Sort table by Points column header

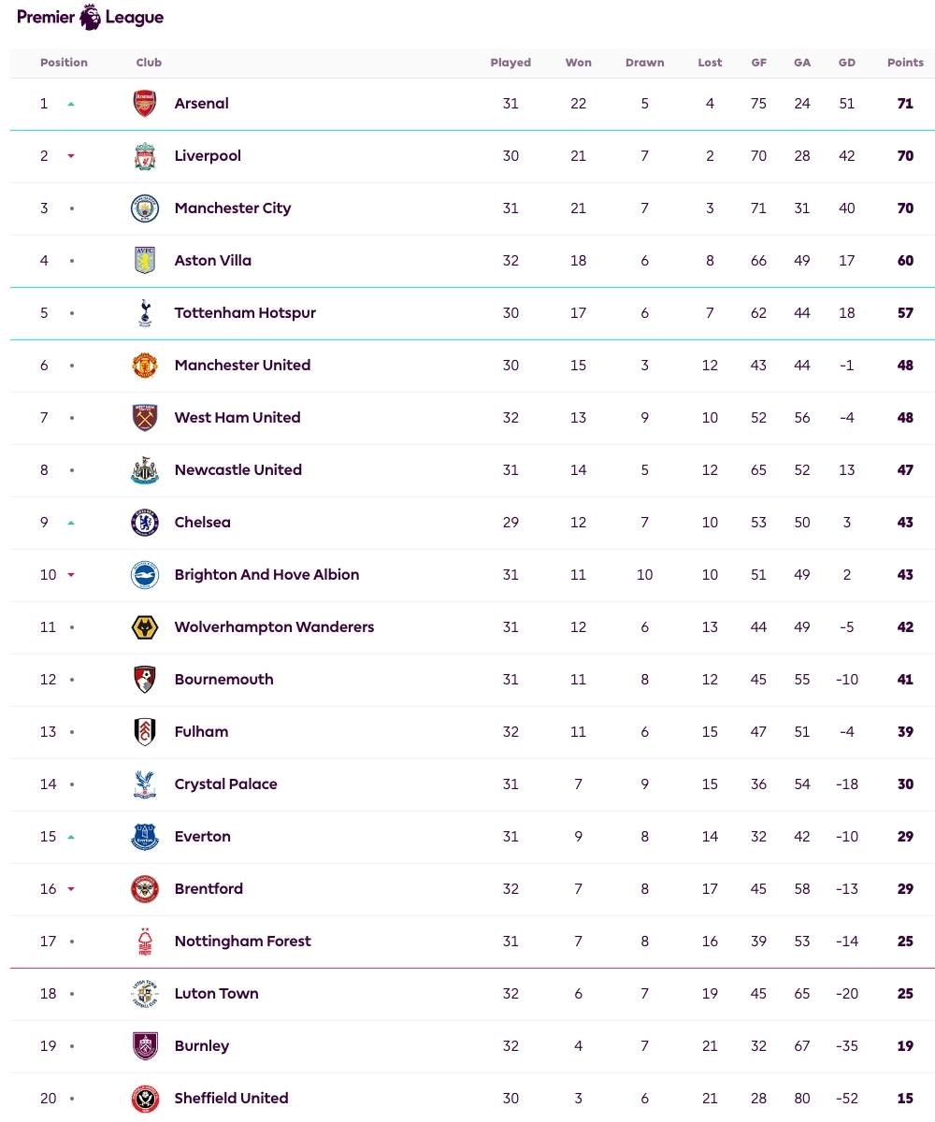click(x=904, y=63)
